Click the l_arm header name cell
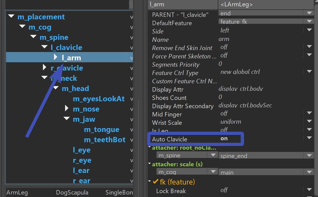The height and width of the screenshot is (197, 318). click(183, 4)
